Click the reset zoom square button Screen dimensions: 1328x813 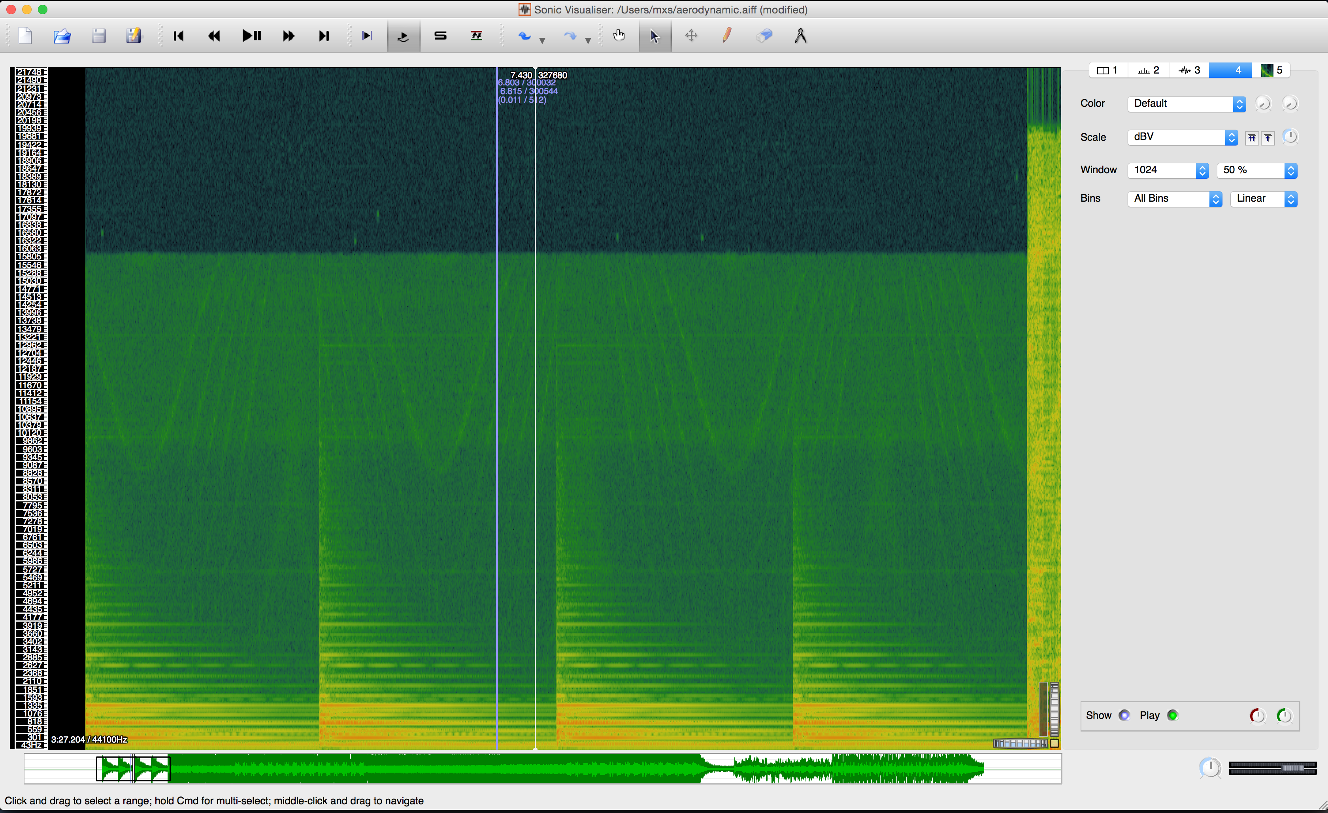click(x=1054, y=744)
